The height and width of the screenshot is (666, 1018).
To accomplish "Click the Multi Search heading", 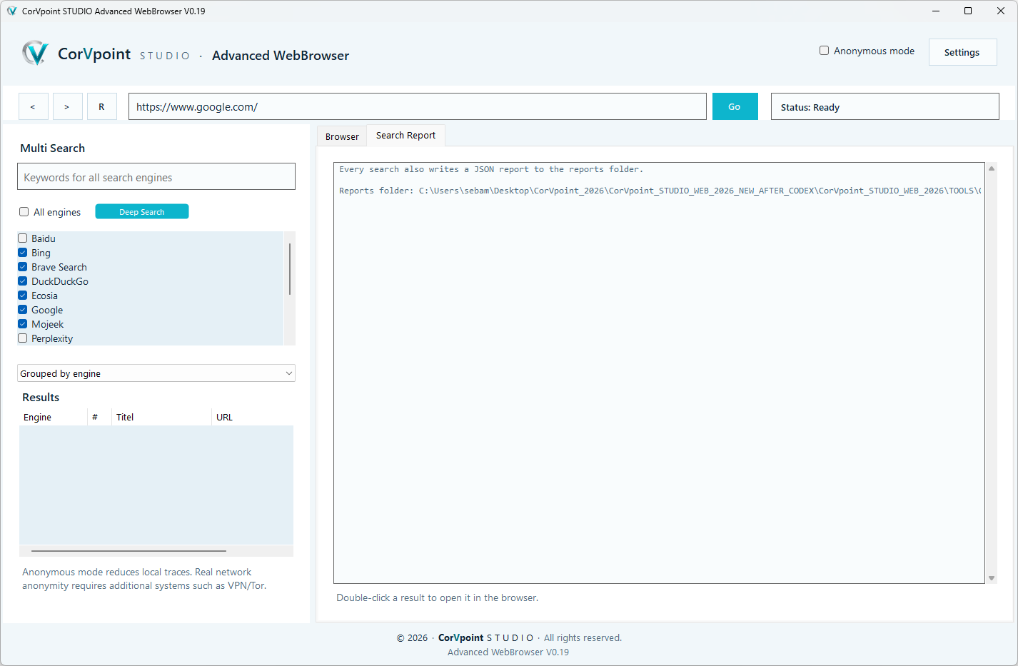I will 52,148.
